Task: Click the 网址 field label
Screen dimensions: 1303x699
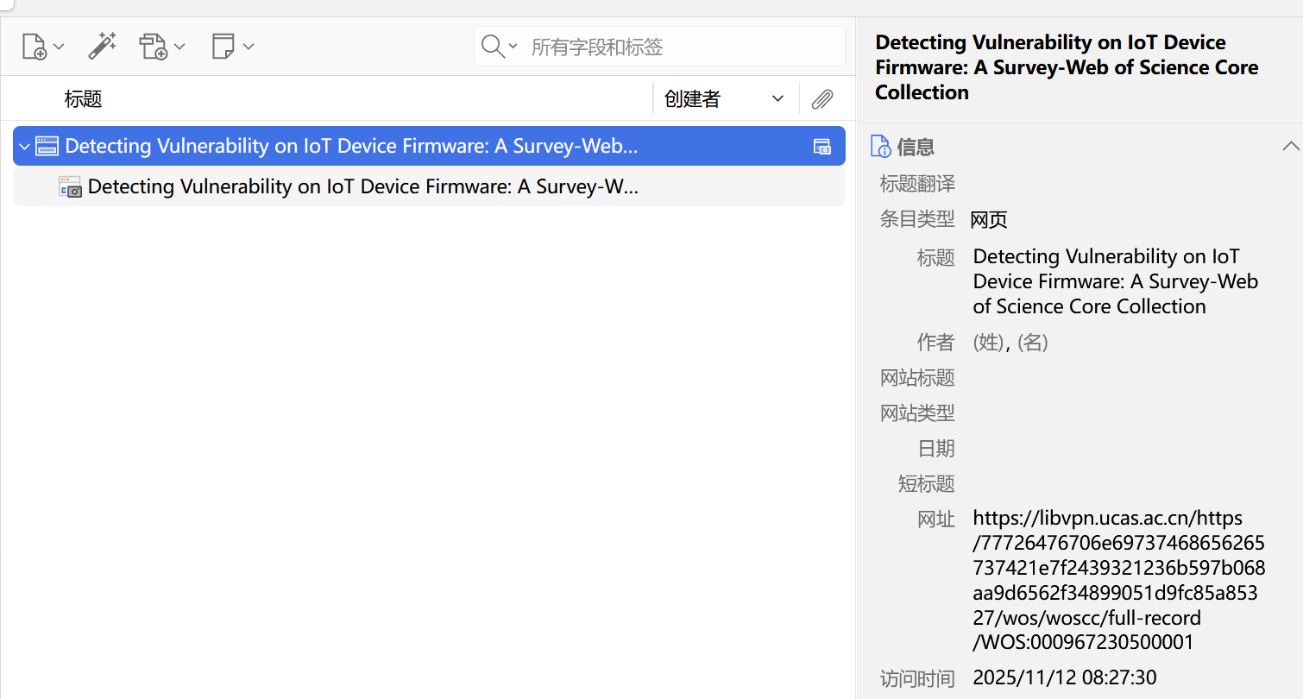Action: [x=935, y=520]
